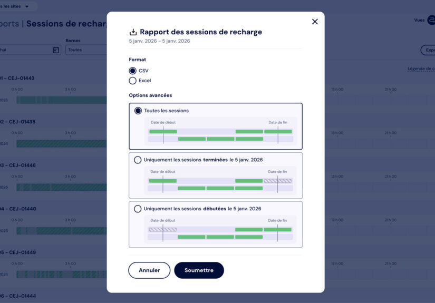This screenshot has height=303, width=435.
Task: Click the 'Rapport des sessions de recharge' title
Action: click(201, 32)
